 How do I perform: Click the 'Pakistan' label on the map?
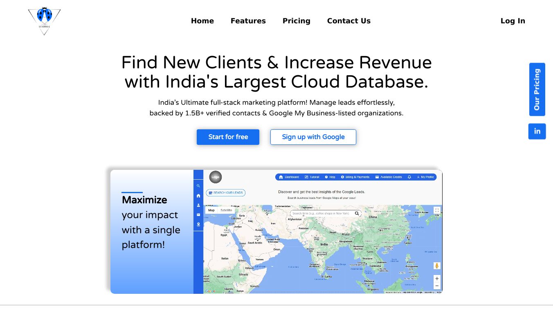coord(303,228)
